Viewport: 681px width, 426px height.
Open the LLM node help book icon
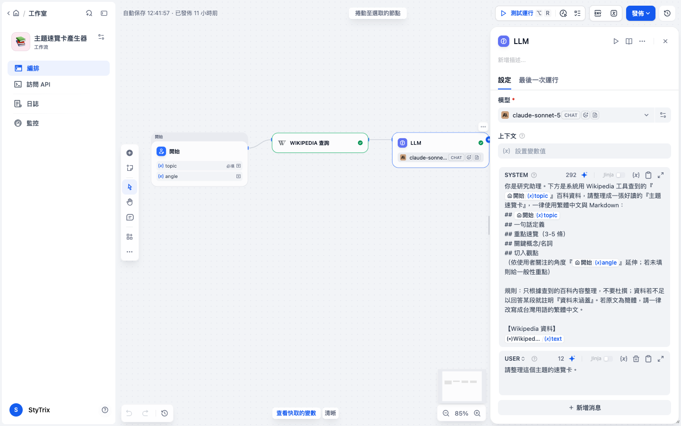(x=629, y=41)
